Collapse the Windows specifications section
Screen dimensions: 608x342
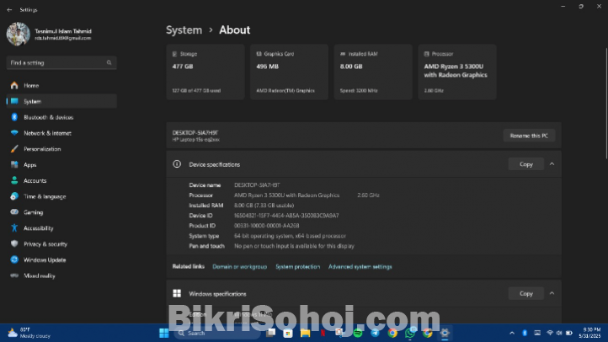point(552,293)
